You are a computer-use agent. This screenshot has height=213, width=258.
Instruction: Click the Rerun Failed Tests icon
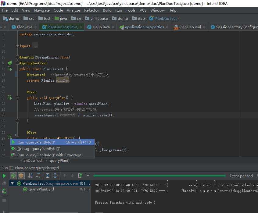coord(4,183)
